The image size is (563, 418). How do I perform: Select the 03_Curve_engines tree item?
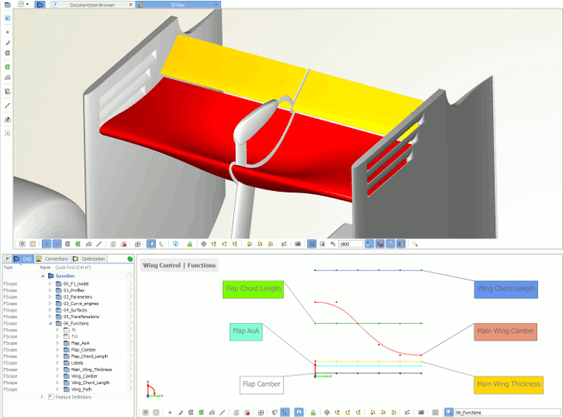(x=81, y=304)
